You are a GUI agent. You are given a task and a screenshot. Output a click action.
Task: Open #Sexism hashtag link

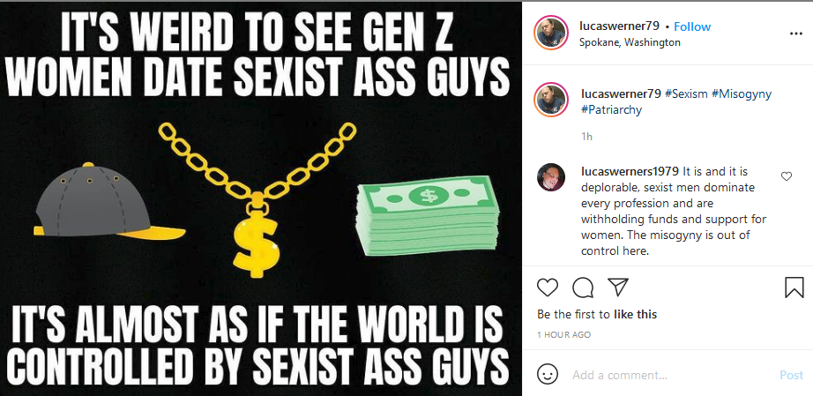(x=685, y=93)
